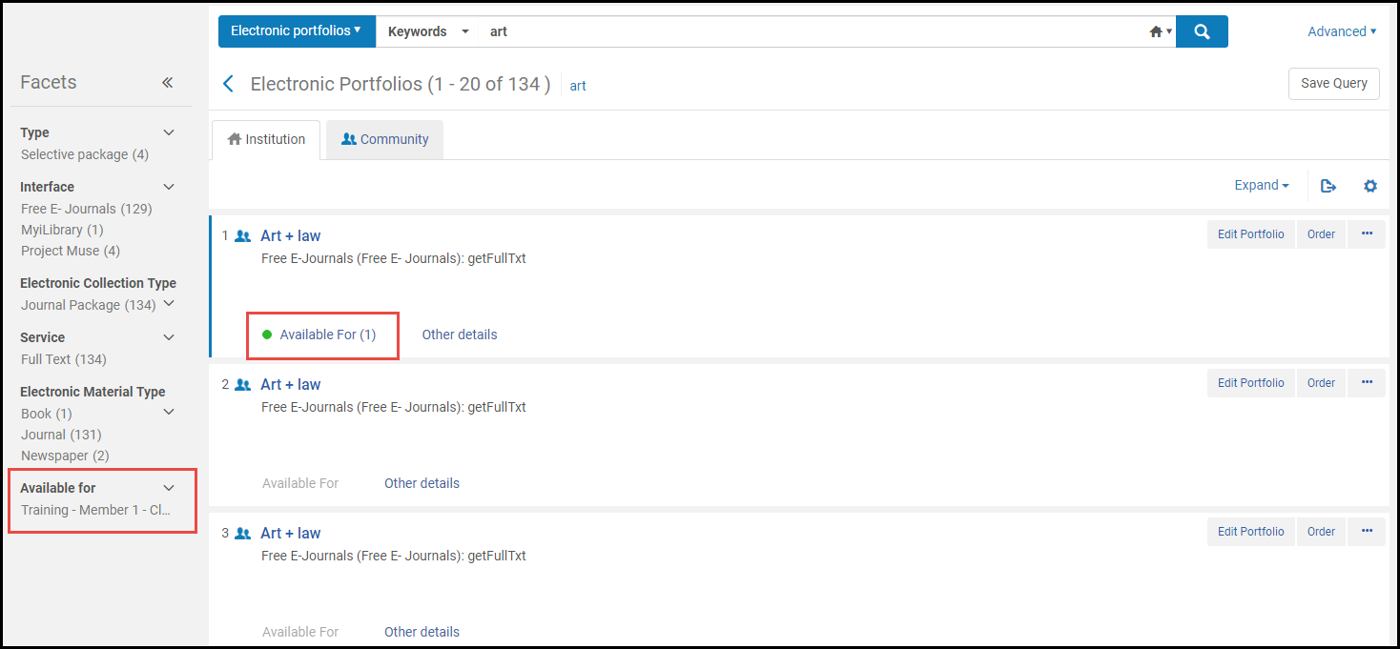Open the Expand dropdown menu
1400x649 pixels.
[1262, 186]
